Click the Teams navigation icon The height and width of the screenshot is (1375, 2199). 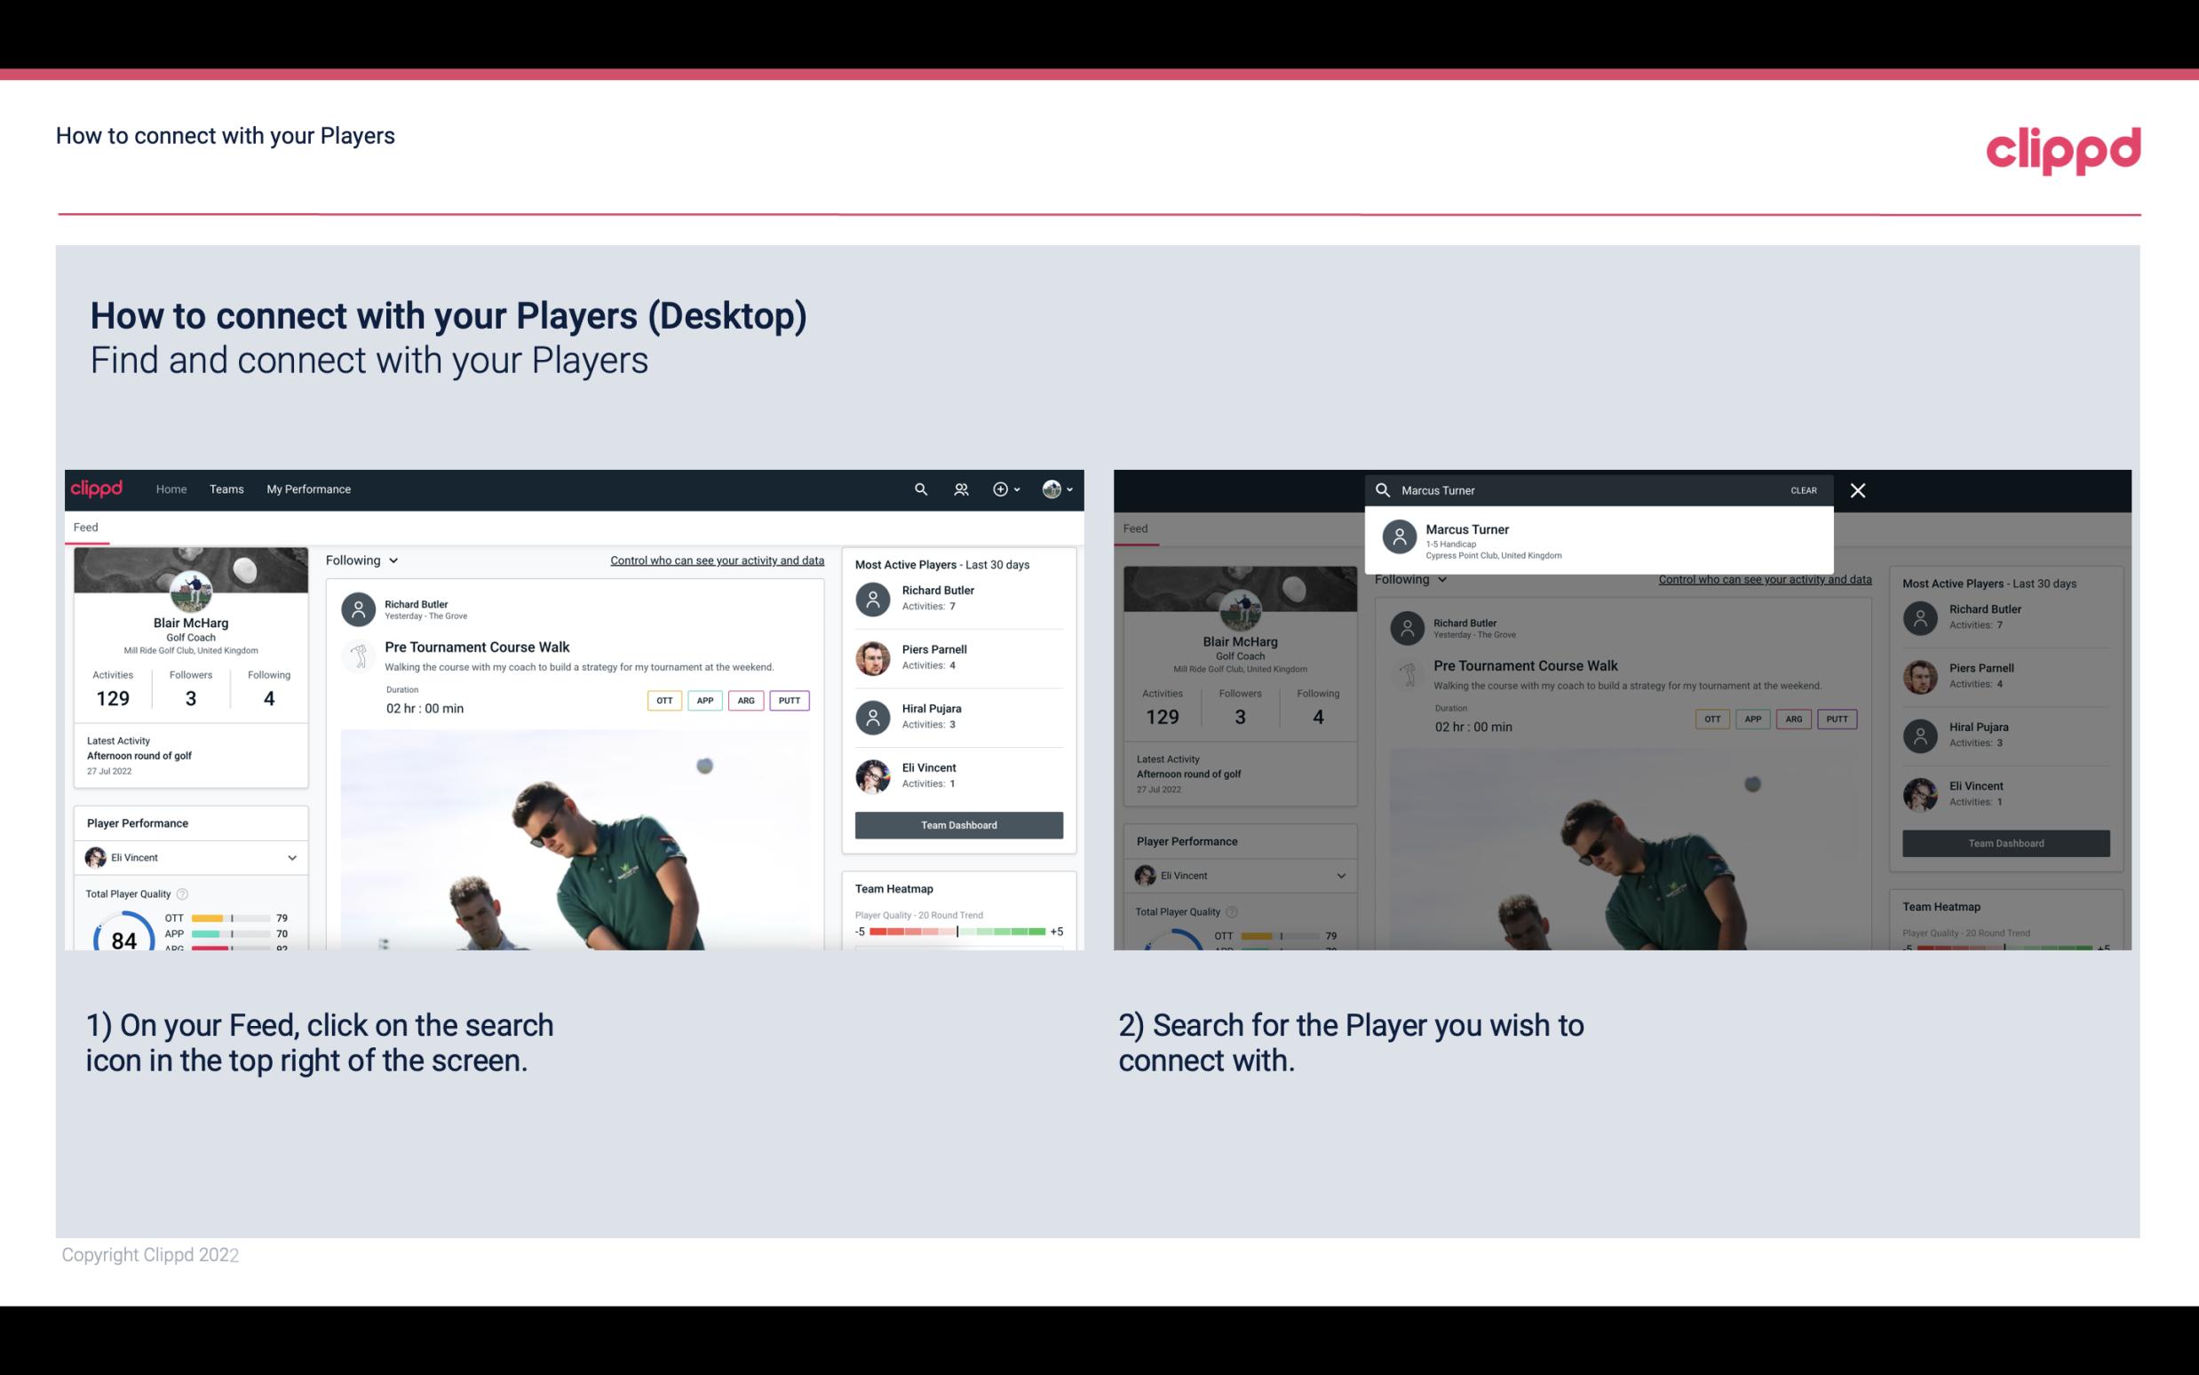click(228, 488)
